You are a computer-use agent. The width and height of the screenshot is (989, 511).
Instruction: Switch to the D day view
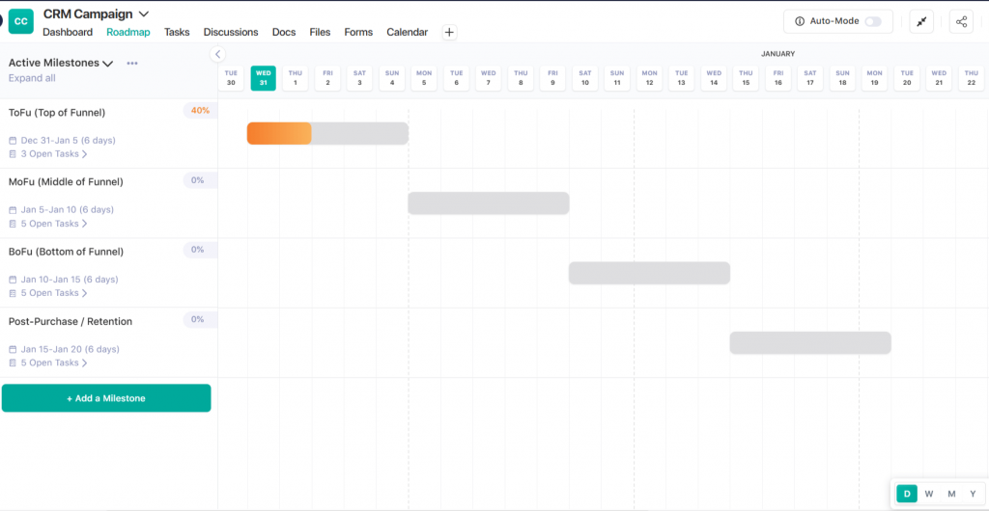point(907,494)
